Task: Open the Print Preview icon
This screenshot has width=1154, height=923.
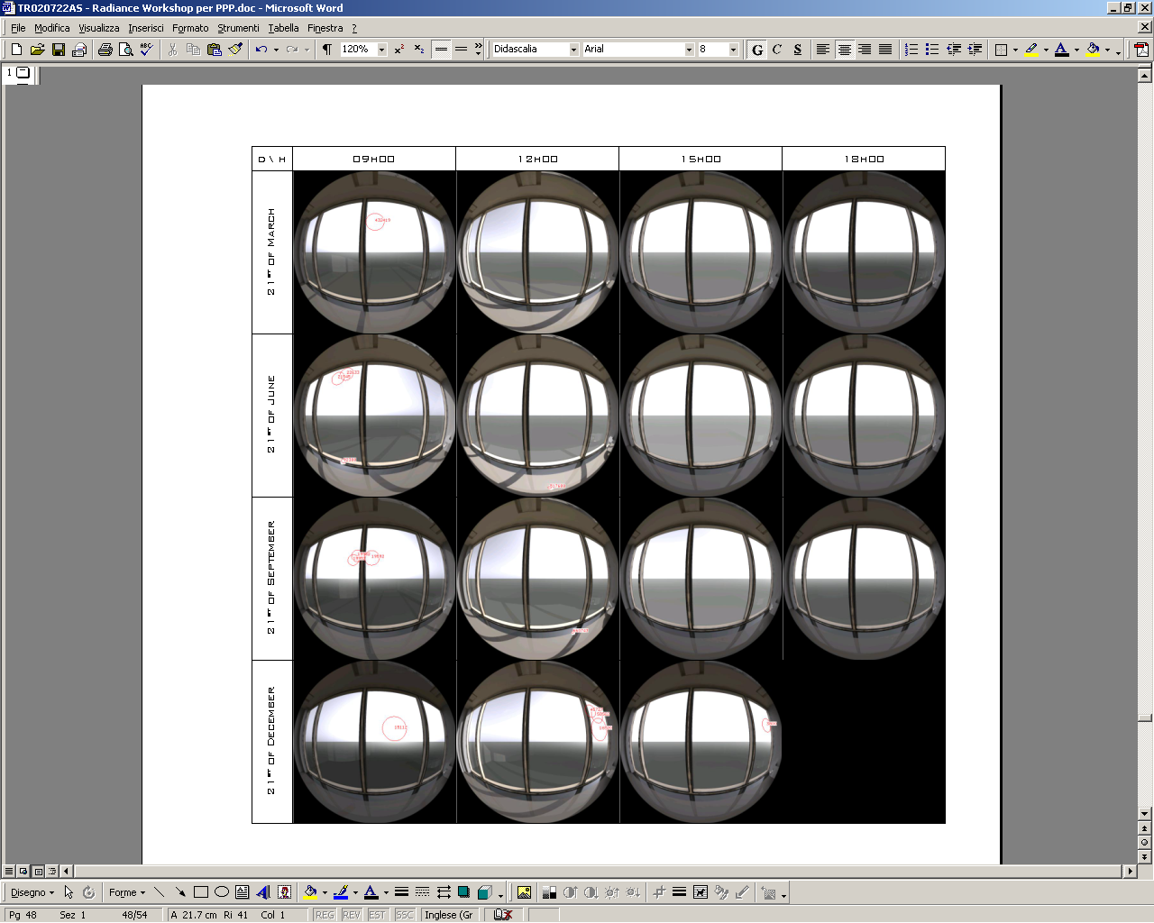Action: [125, 50]
